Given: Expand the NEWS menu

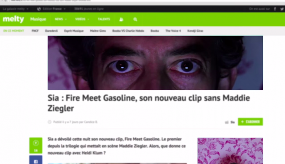Looking at the screenshot, I should pyautogui.click(x=61, y=19).
